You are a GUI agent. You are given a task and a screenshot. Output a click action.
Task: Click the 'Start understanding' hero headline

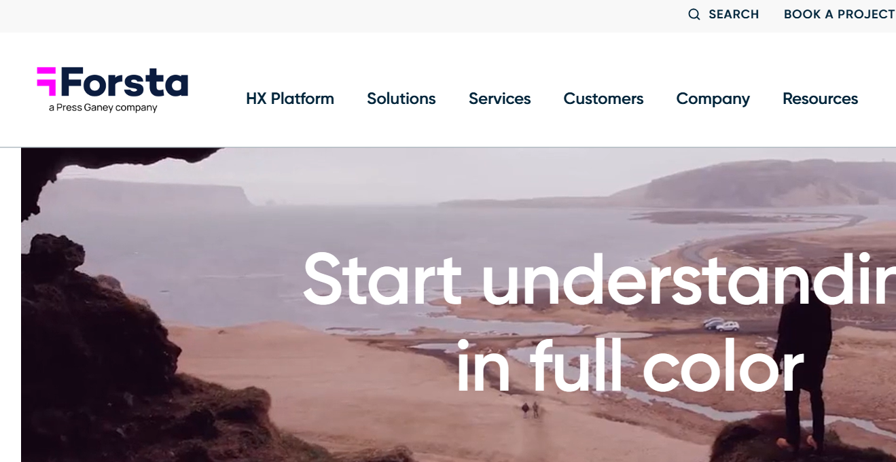[x=599, y=279]
